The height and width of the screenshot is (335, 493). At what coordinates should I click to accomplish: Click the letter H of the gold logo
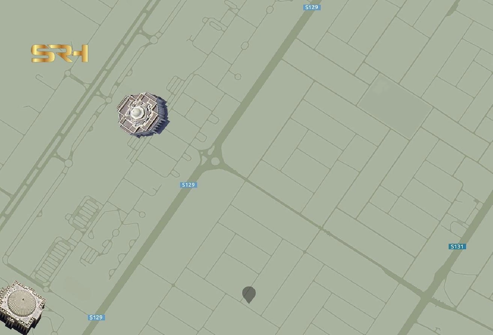80,54
